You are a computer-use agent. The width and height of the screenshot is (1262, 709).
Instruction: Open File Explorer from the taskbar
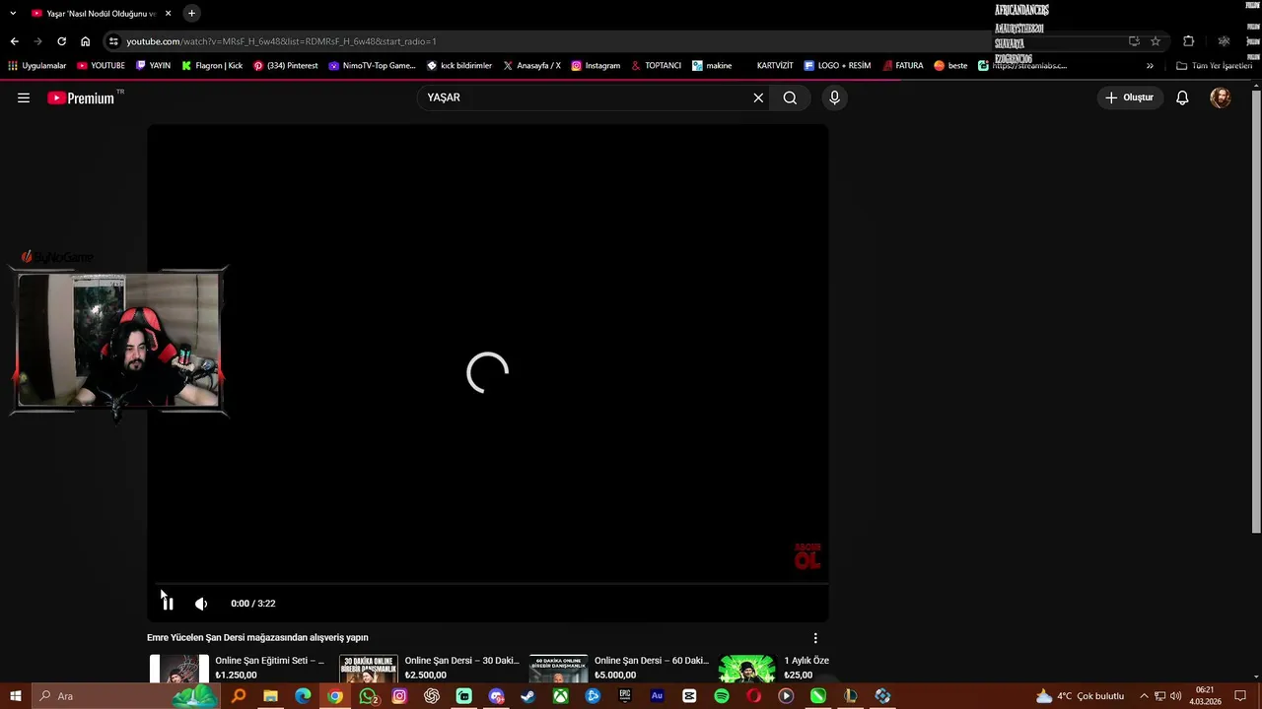coord(270,696)
